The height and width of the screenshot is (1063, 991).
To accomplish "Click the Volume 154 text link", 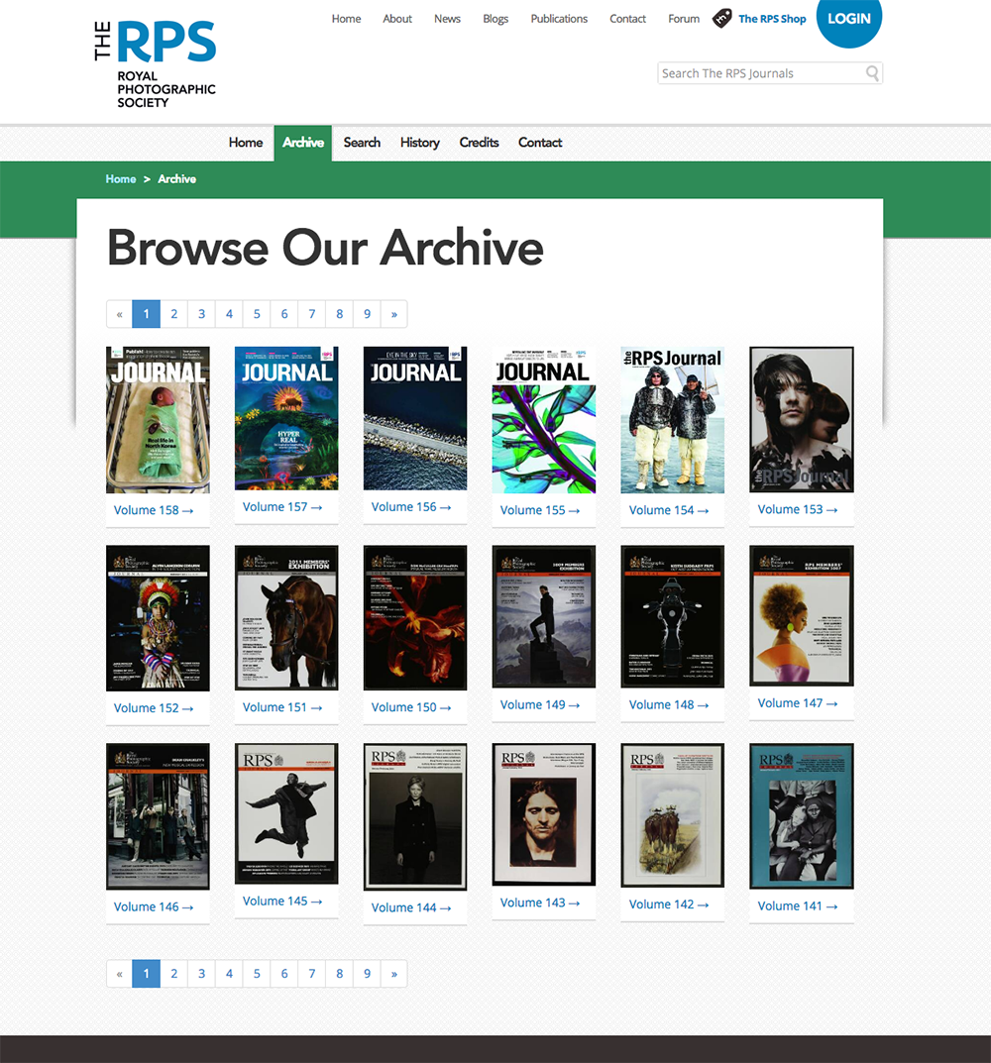I will (669, 510).
